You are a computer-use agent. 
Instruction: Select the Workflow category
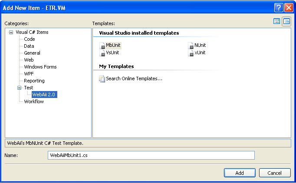[34, 101]
